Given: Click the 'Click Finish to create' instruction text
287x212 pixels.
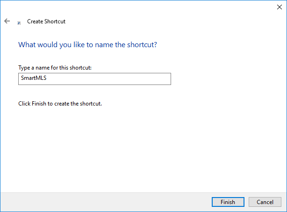Looking at the screenshot, I should coord(60,103).
